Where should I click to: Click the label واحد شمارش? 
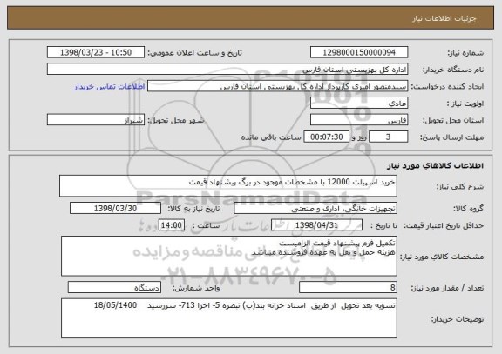196,288
